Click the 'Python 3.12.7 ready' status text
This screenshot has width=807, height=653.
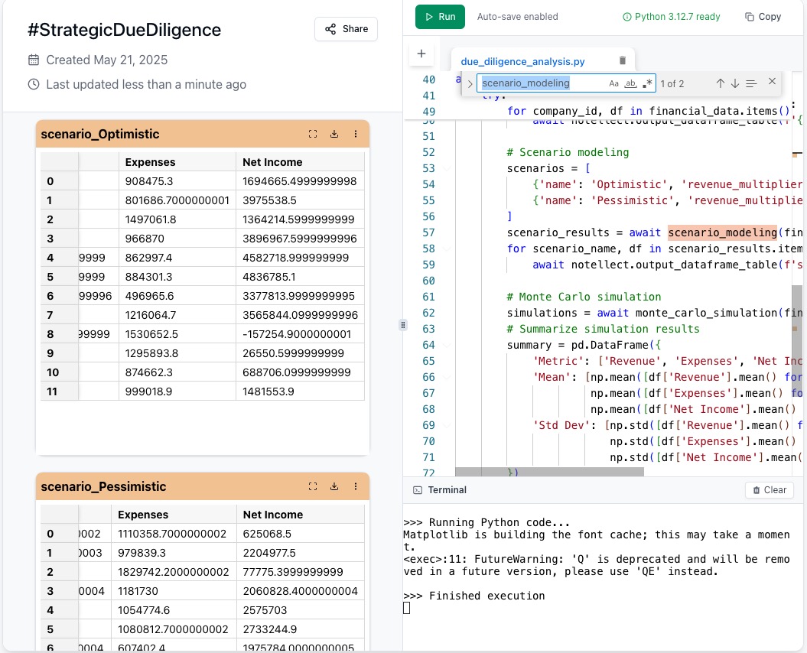pyautogui.click(x=677, y=17)
